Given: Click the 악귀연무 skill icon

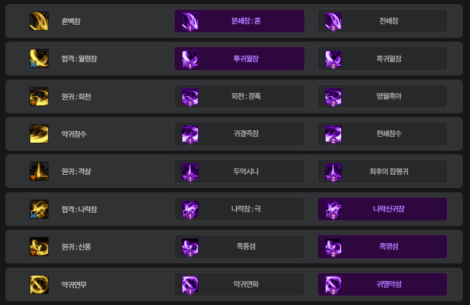Looking at the screenshot, I should (x=39, y=284).
